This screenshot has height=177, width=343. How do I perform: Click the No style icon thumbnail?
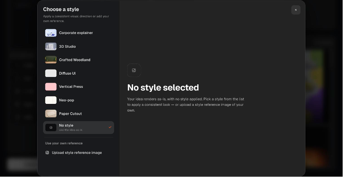click(51, 127)
